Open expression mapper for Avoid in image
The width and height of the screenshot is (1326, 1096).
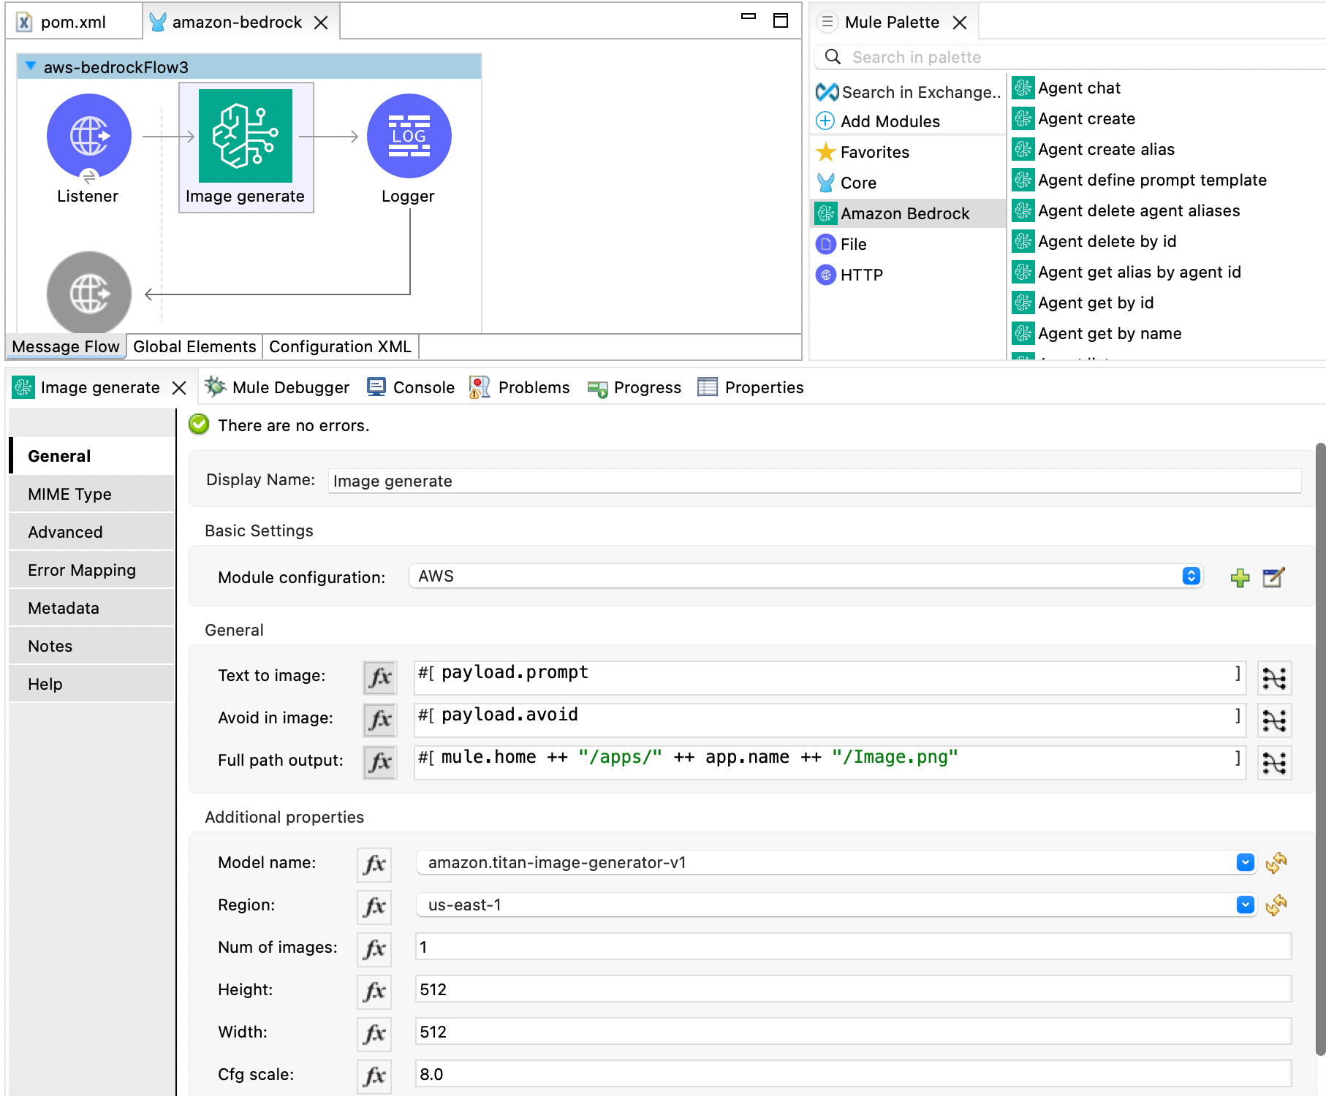(1274, 720)
